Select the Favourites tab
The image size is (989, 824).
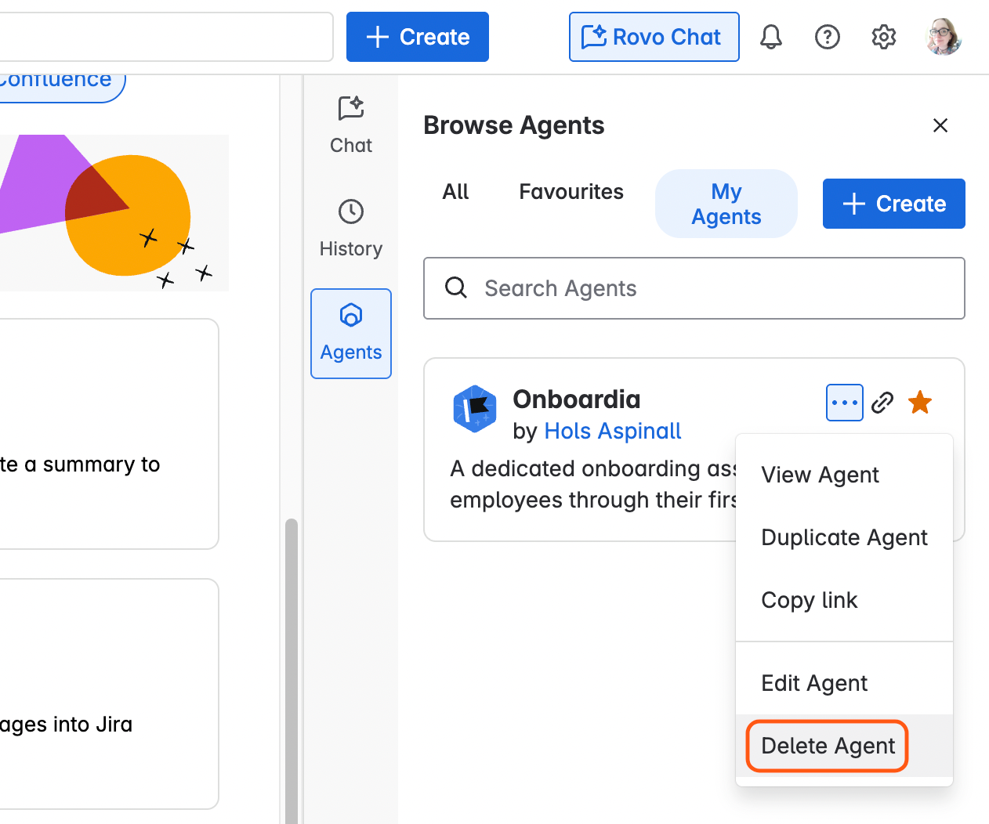pos(571,192)
